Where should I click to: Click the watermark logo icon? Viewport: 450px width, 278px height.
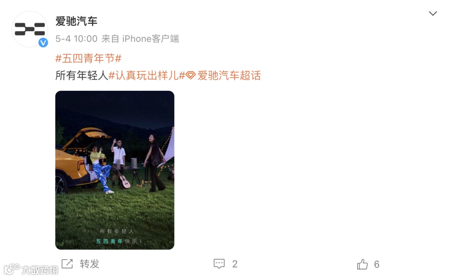click(x=11, y=269)
